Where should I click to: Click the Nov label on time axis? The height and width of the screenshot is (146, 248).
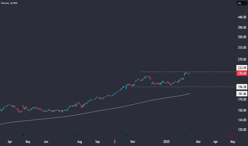[x=133, y=141]
